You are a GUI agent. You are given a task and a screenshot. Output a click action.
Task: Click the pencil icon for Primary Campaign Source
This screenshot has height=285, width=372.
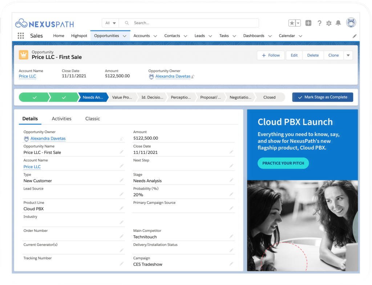[x=231, y=208]
